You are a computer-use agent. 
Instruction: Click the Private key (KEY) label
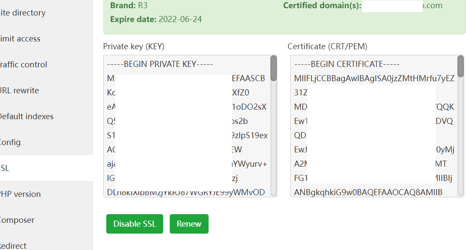(x=133, y=46)
